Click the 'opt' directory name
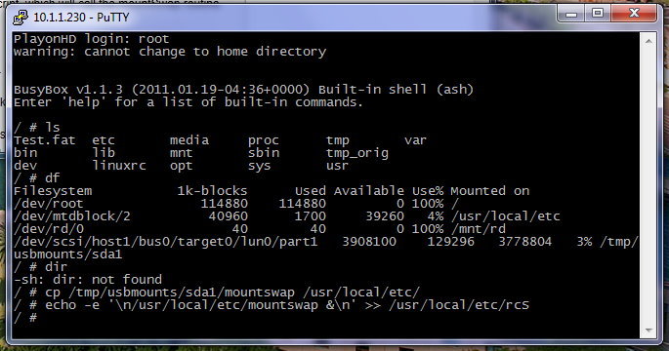 (x=181, y=166)
